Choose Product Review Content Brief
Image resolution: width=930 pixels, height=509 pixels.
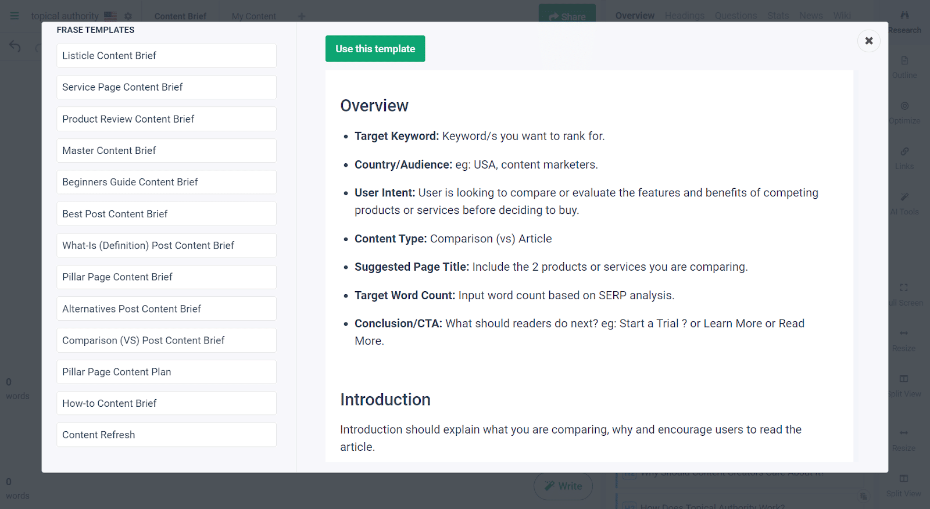pyautogui.click(x=166, y=119)
